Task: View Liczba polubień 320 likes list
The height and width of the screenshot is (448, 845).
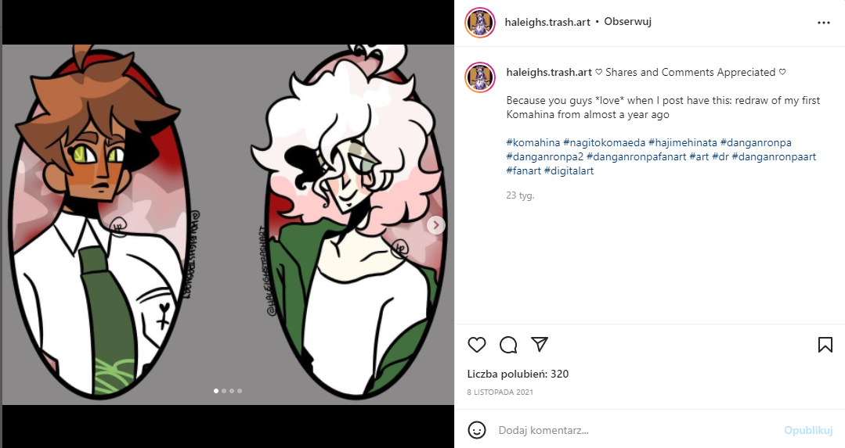Action: tap(518, 374)
